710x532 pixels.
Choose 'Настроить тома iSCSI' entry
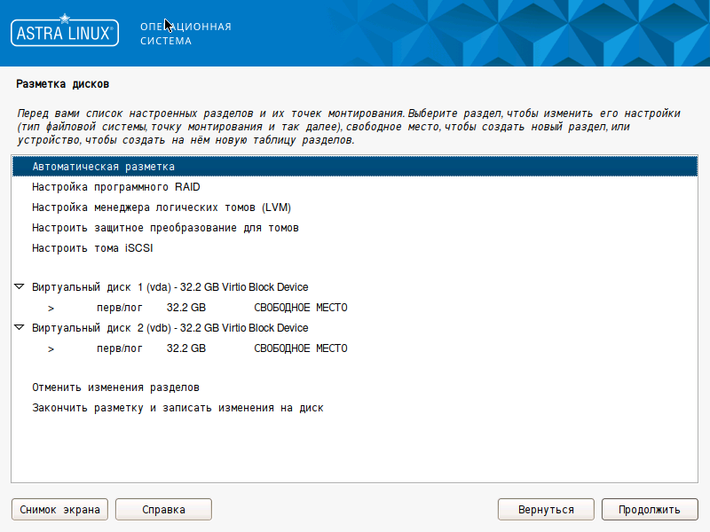point(92,248)
